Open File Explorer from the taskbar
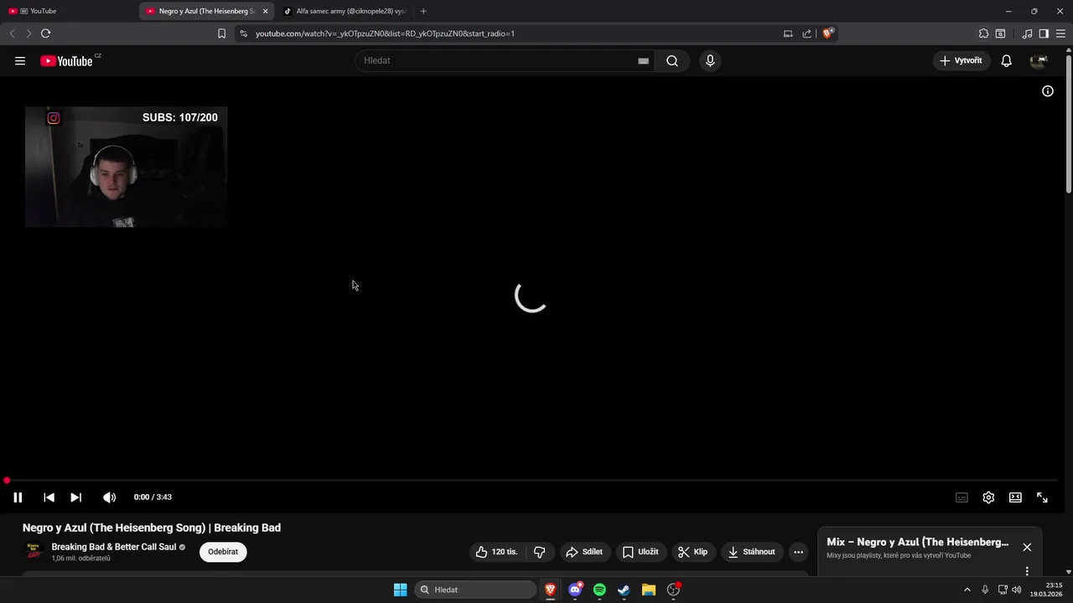Viewport: 1073px width, 603px height. [x=648, y=590]
